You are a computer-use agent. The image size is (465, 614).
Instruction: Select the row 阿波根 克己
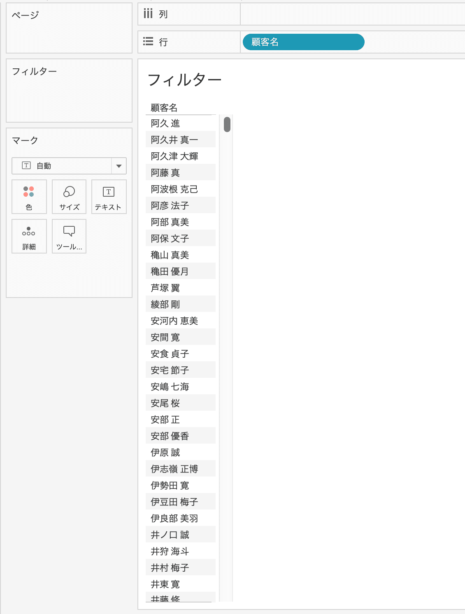[x=181, y=189]
